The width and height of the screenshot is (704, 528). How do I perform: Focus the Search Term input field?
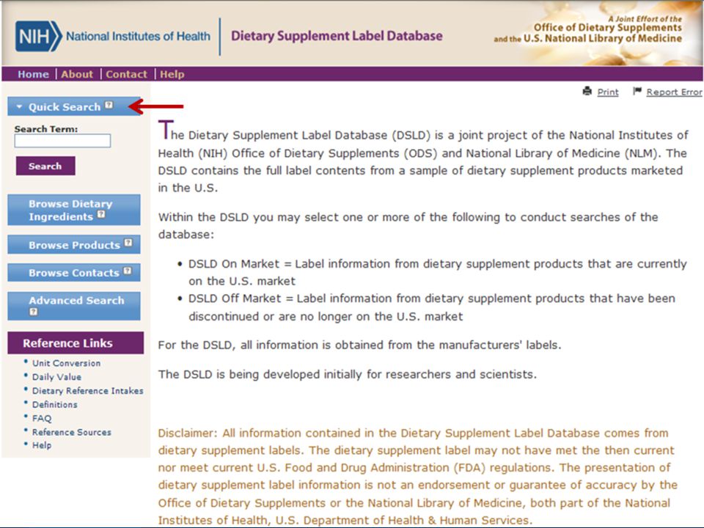pos(62,141)
